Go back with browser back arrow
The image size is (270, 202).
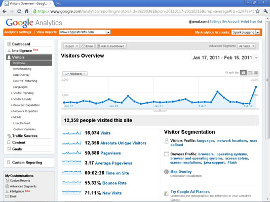(5, 11)
